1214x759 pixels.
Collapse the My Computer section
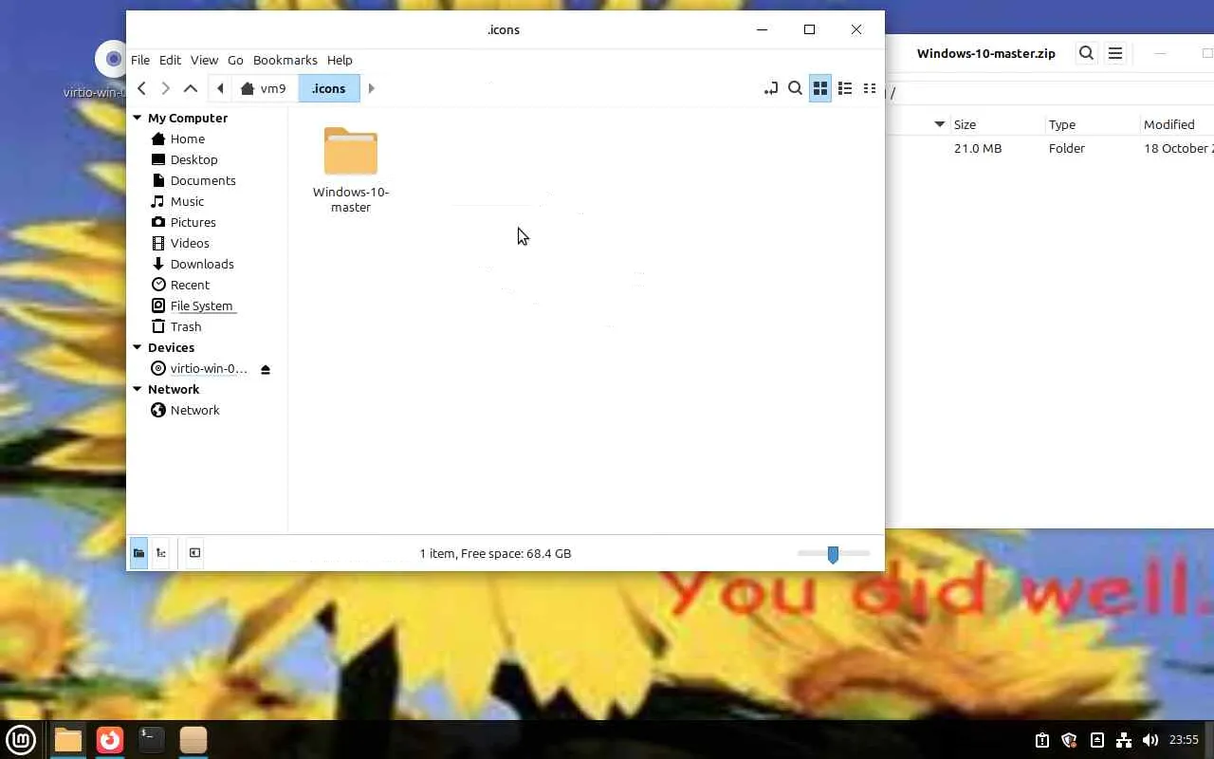137,118
